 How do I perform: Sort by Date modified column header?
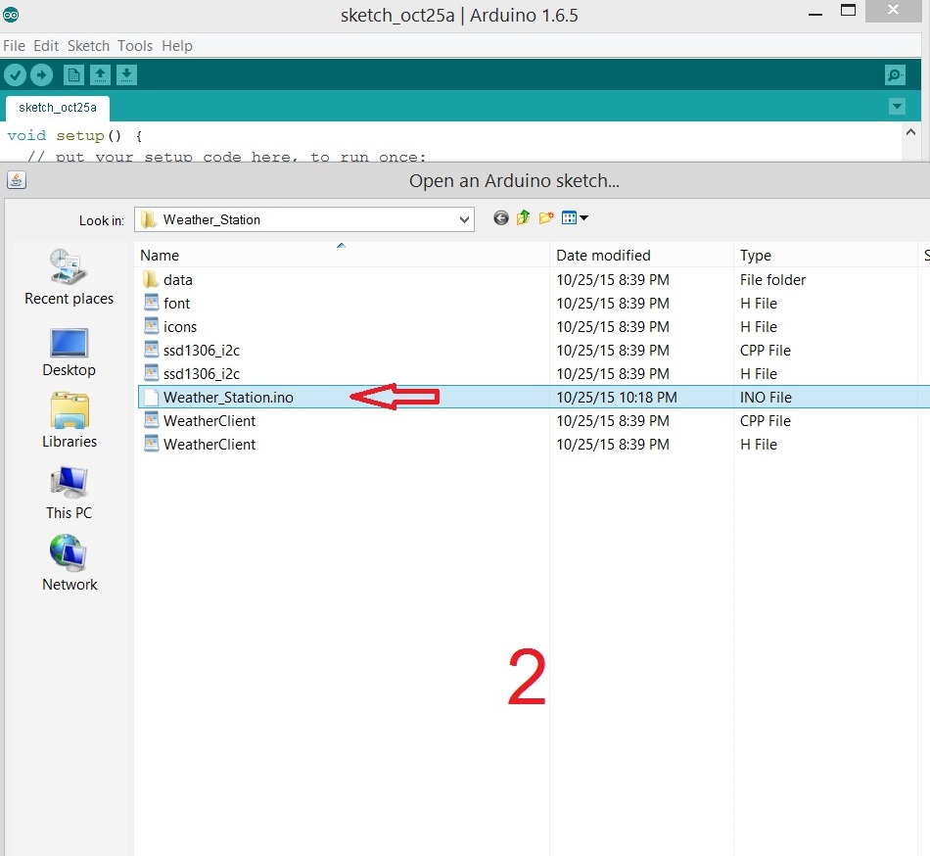(x=641, y=255)
